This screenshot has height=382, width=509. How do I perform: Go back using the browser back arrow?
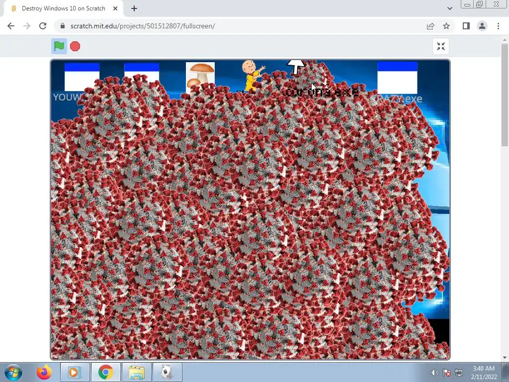11,26
